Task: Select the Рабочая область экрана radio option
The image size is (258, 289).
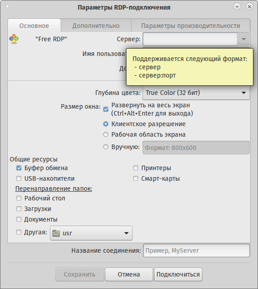Action: tap(106, 134)
